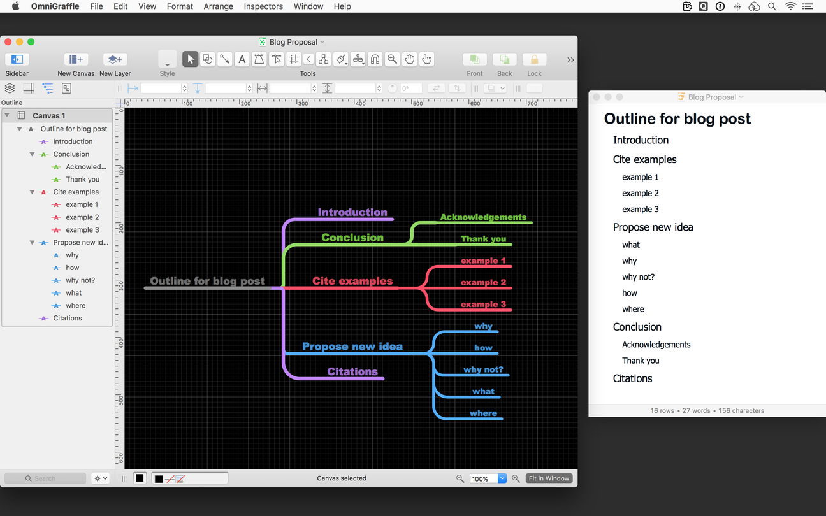
Task: Open the Arrange menu
Action: pyautogui.click(x=219, y=6)
